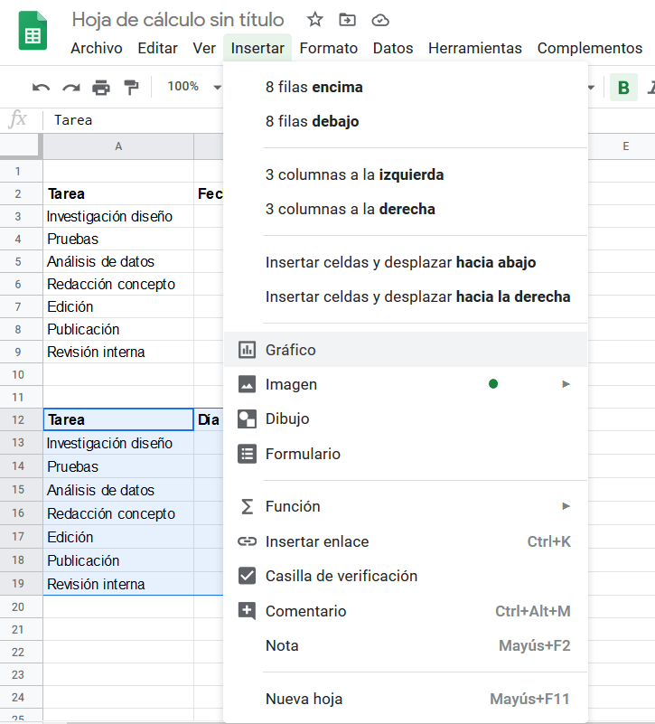655x724 pixels.
Task: Toggle bold formatting
Action: pyautogui.click(x=623, y=88)
